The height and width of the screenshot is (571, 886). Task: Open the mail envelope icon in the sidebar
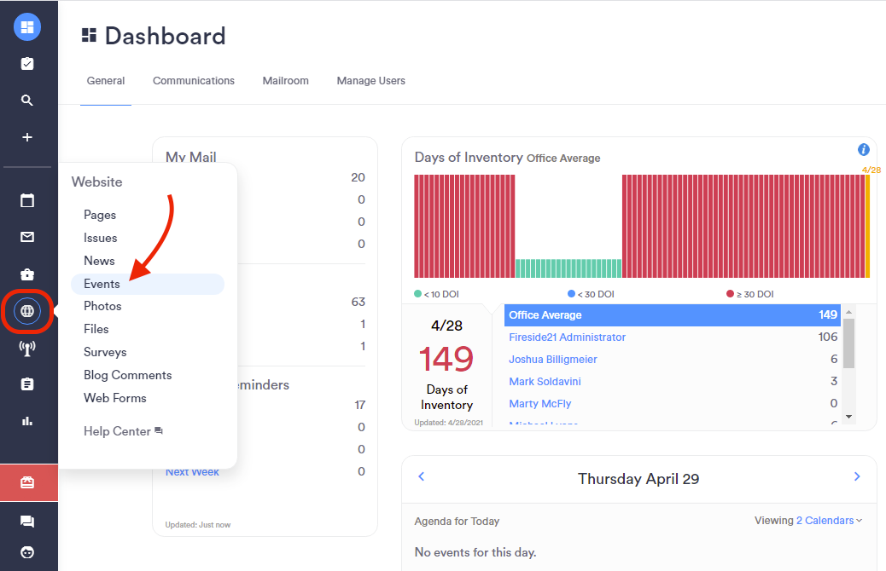click(26, 237)
